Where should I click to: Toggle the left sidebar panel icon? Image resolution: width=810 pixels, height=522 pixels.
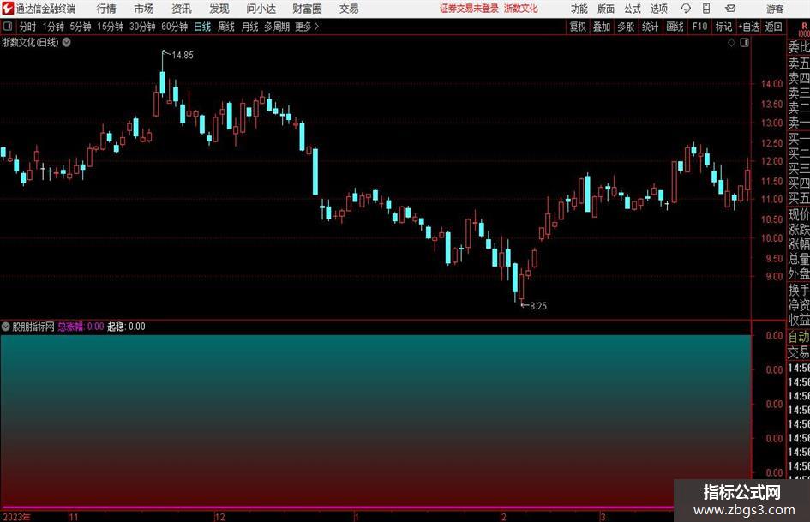tap(8, 27)
